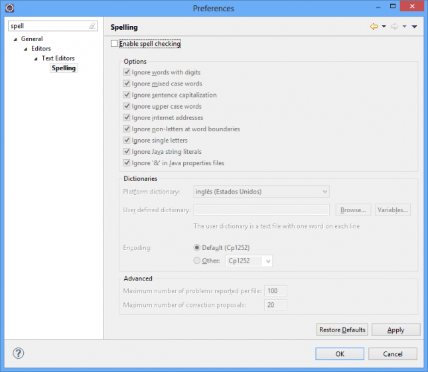The width and height of the screenshot is (428, 372).
Task: Maximize the Preferences window
Action: 393,6
